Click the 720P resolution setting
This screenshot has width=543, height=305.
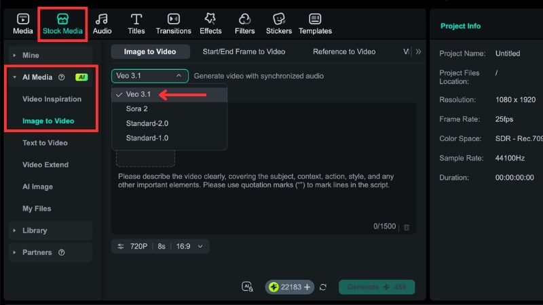[x=138, y=246]
